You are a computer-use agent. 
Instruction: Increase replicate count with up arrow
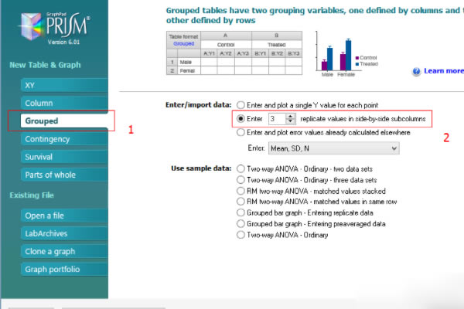(x=291, y=116)
